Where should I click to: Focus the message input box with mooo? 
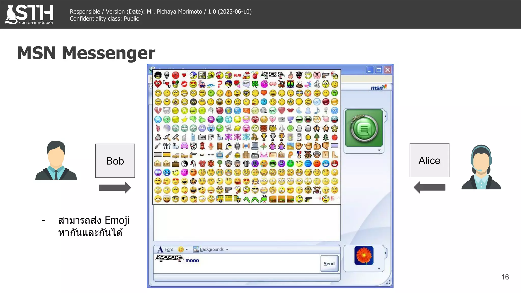237,264
